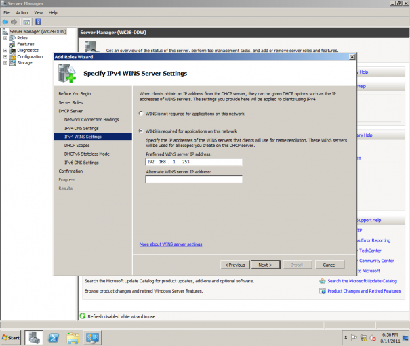Go to DHCP Server wizard step
Viewport: 410px width, 346px height.
tap(70, 111)
